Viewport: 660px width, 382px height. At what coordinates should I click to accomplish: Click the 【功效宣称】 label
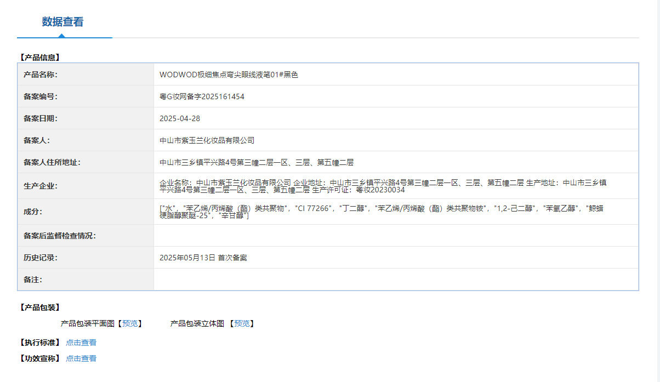click(39, 358)
